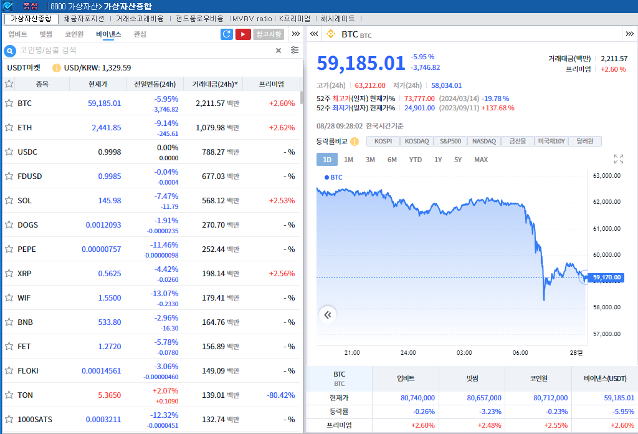The width and height of the screenshot is (638, 434).
Task: Select the WIF coin row
Action: pyautogui.click(x=152, y=297)
